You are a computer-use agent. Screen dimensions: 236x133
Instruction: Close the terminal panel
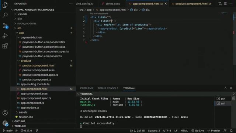[x=231, y=88]
